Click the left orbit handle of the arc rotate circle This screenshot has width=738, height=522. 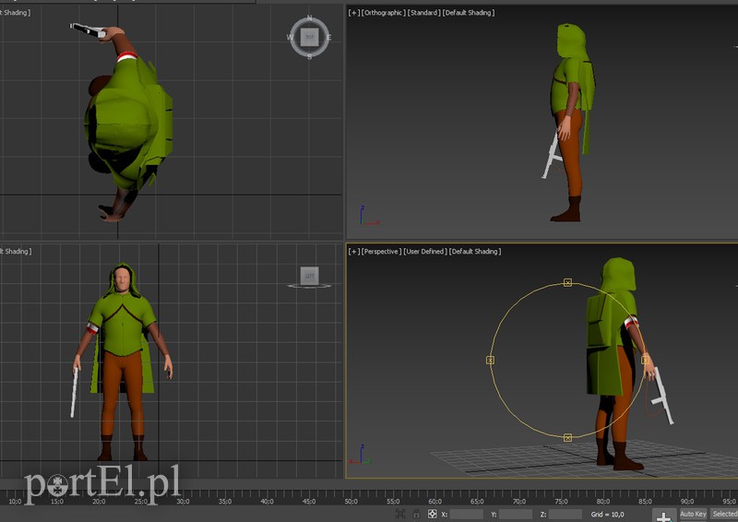490,360
